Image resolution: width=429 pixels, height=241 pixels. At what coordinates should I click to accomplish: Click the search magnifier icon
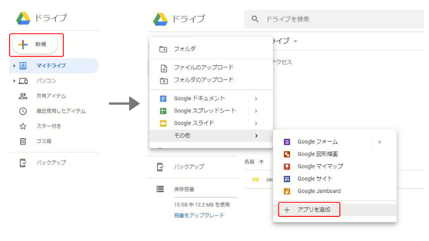255,19
